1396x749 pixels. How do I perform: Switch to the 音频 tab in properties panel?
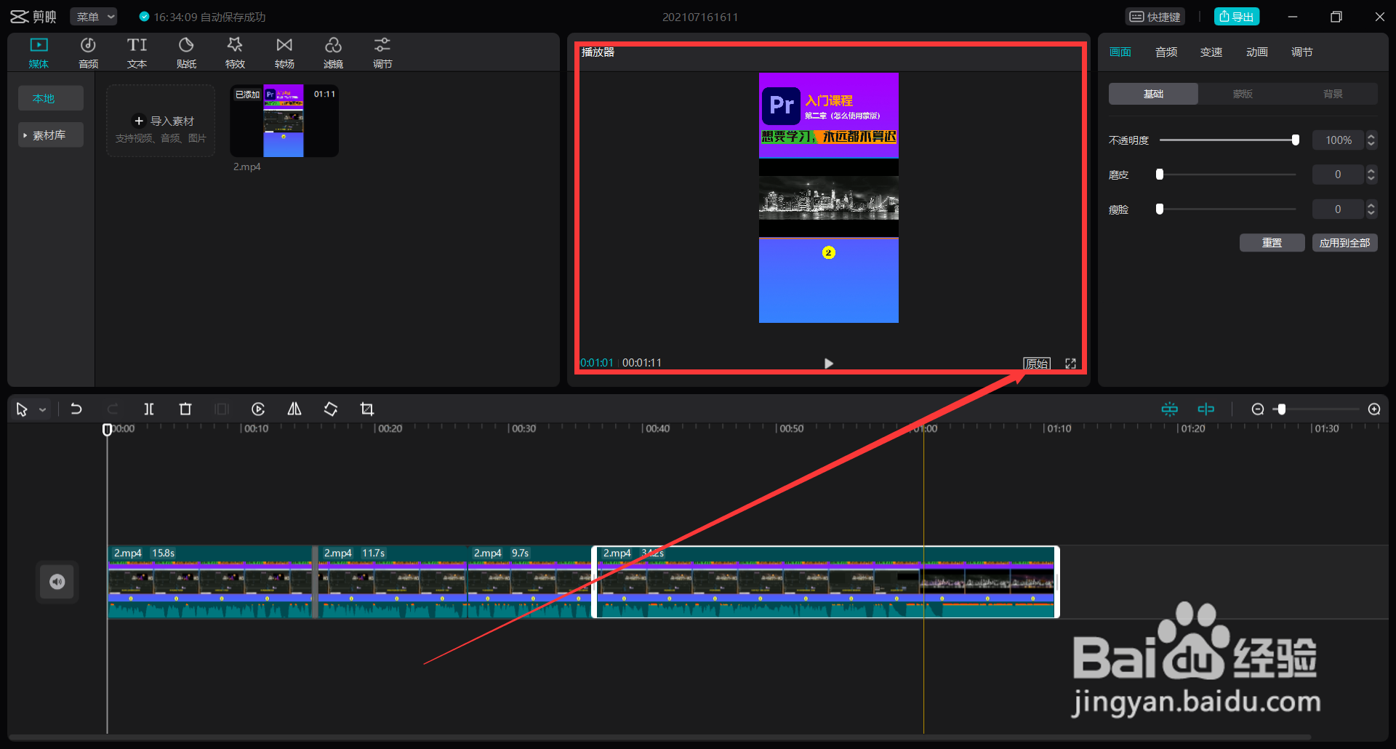(x=1166, y=52)
